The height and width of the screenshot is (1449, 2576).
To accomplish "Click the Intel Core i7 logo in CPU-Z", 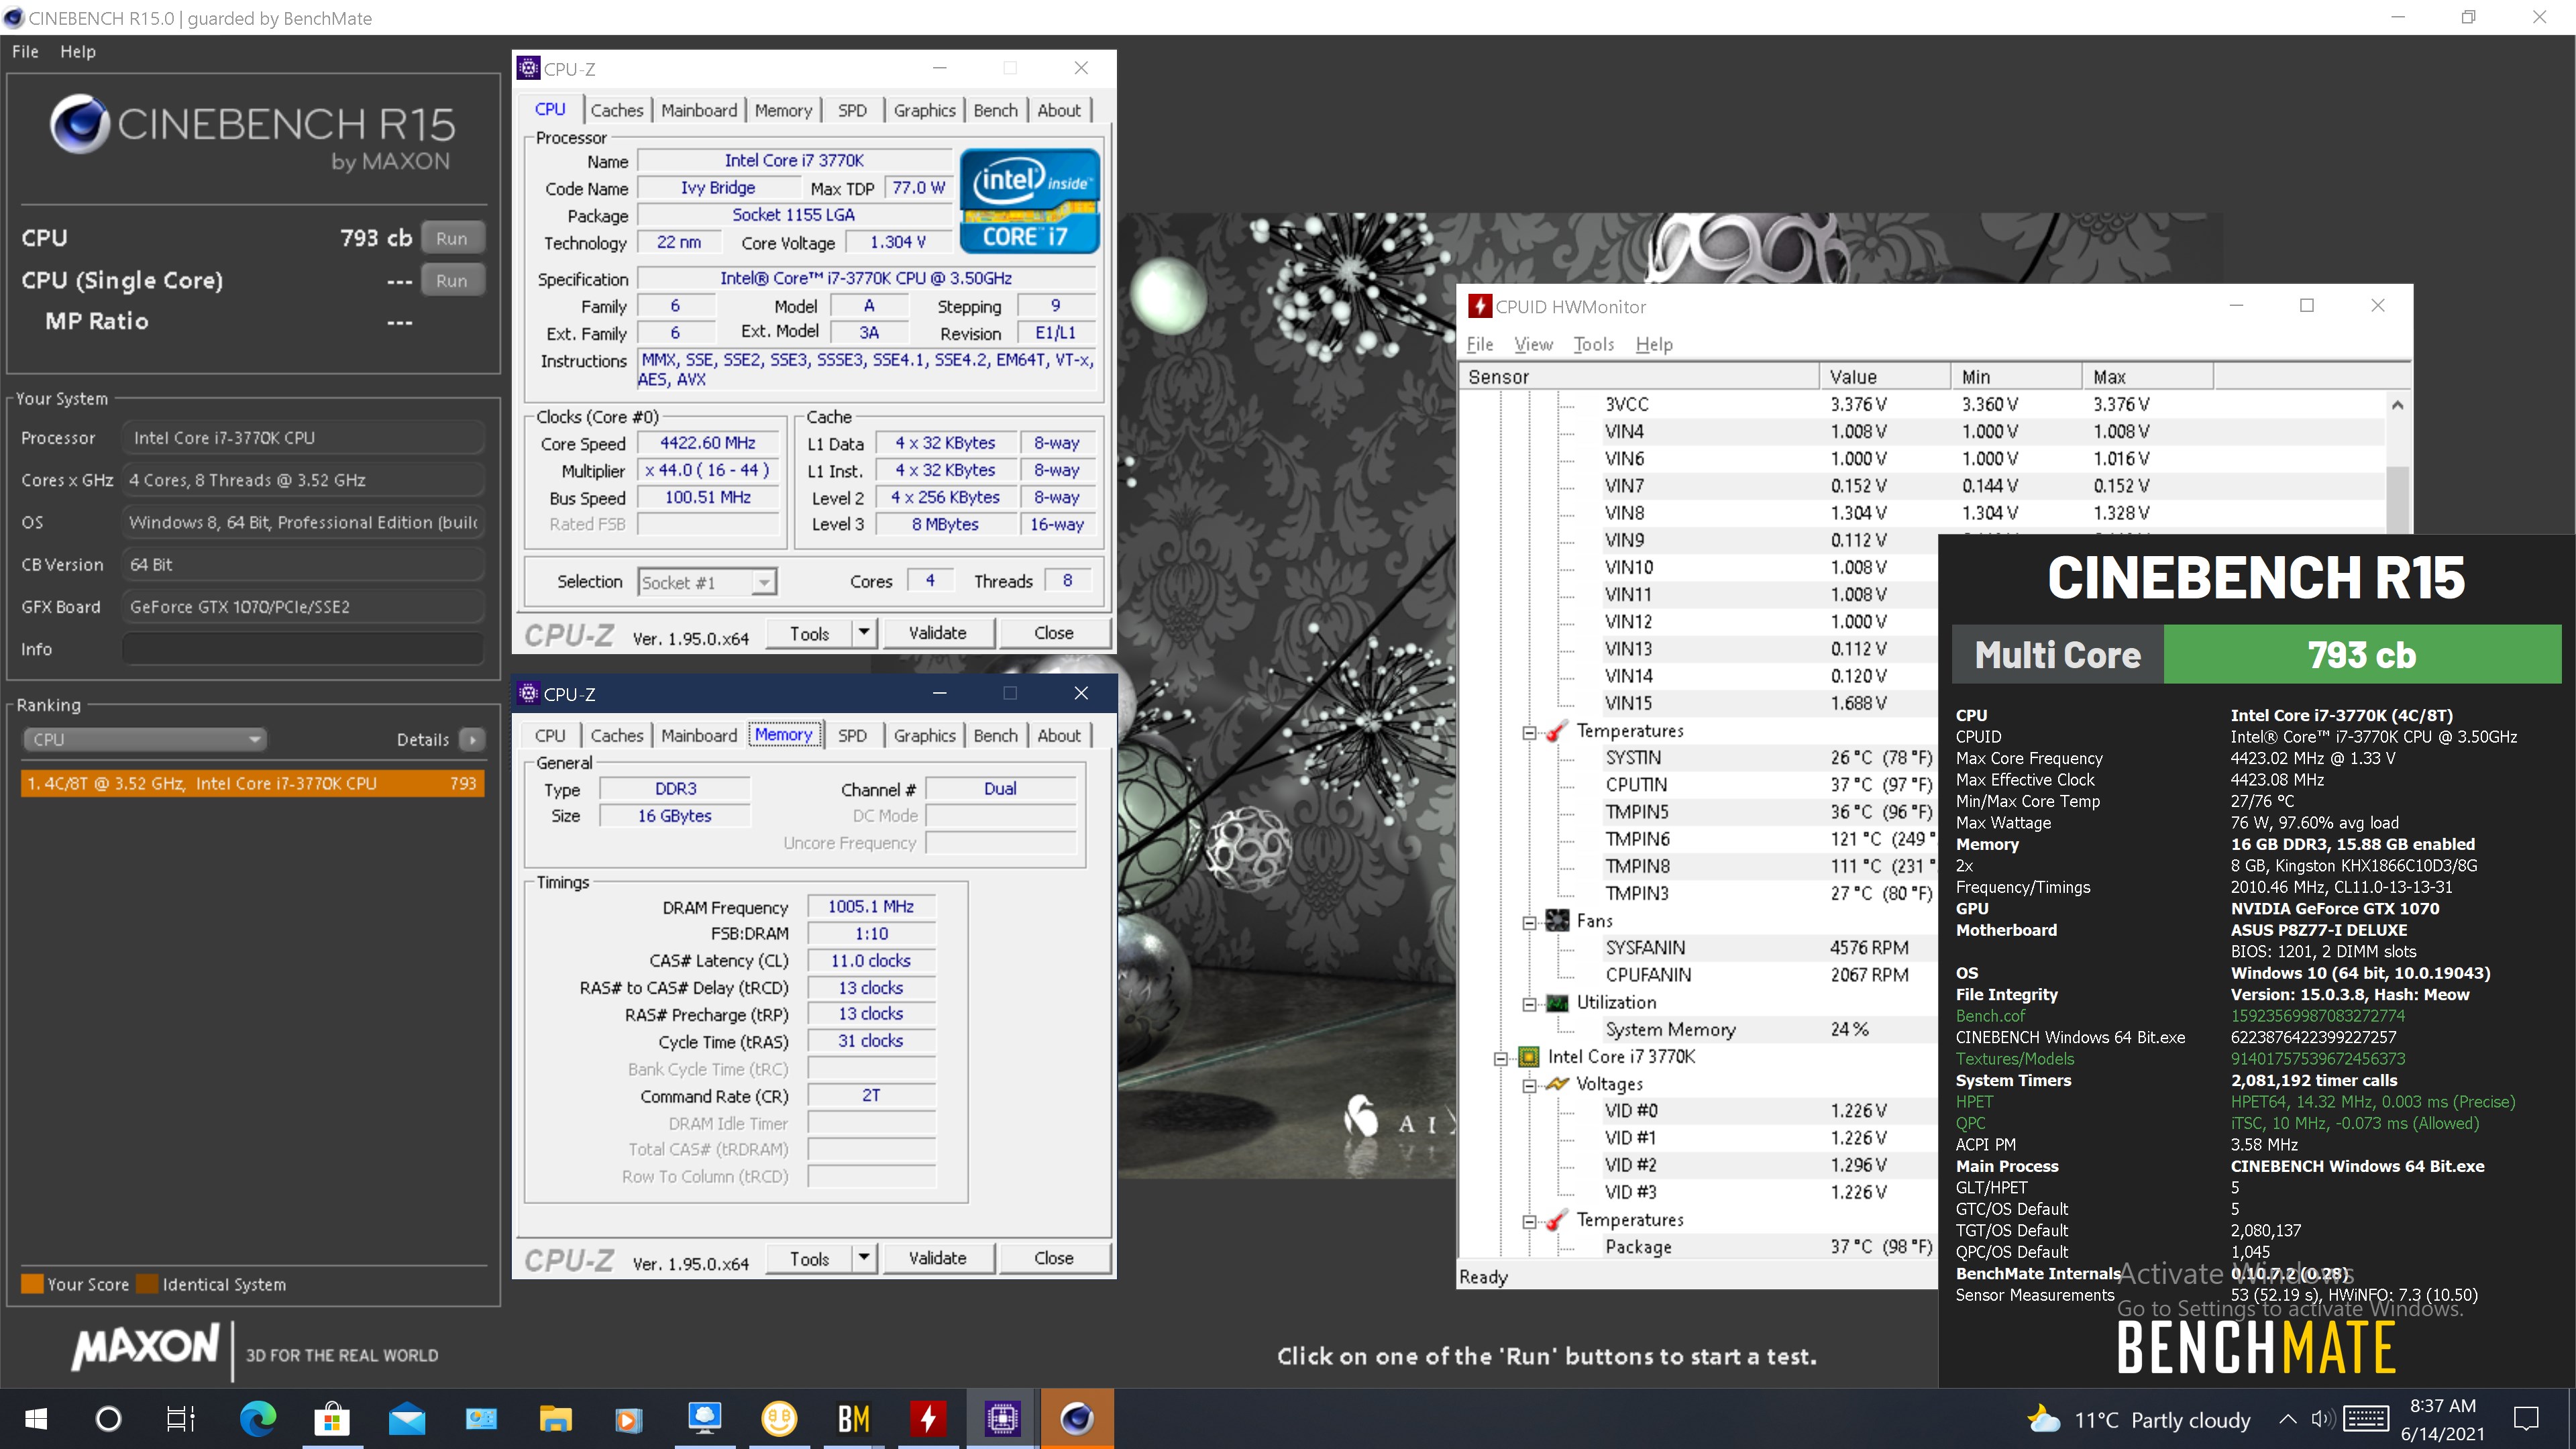I will (x=1029, y=200).
